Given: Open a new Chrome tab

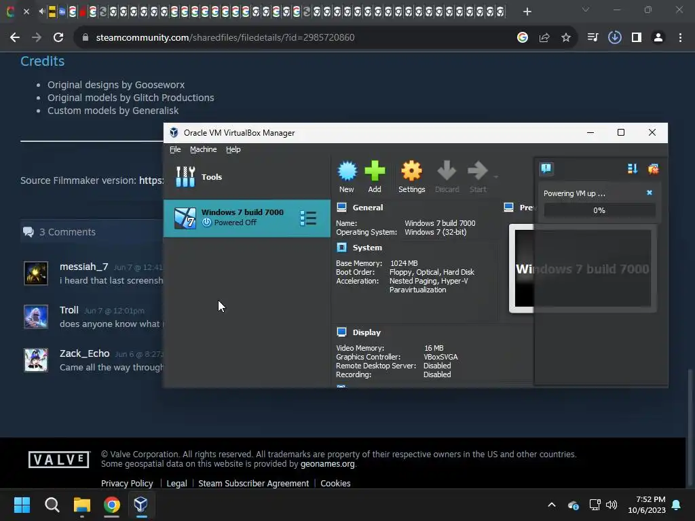Looking at the screenshot, I should click(527, 12).
